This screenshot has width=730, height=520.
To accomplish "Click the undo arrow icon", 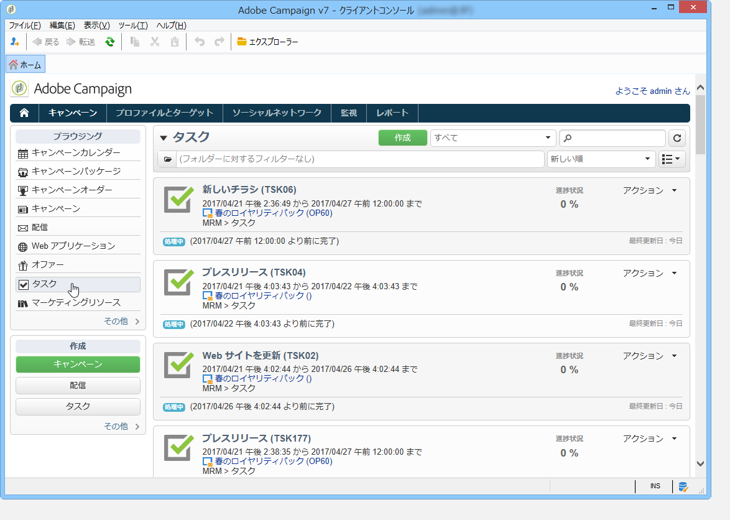I will (x=200, y=42).
